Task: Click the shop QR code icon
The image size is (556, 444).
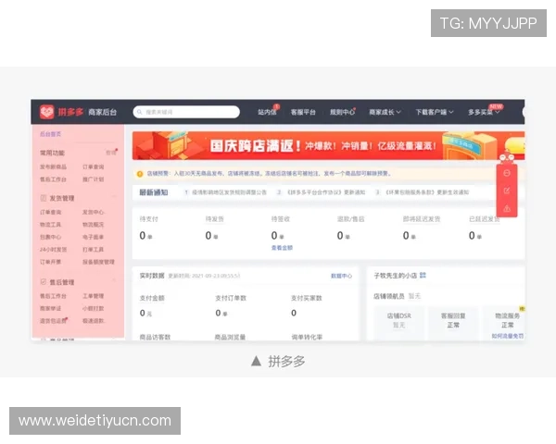Action: [x=423, y=275]
